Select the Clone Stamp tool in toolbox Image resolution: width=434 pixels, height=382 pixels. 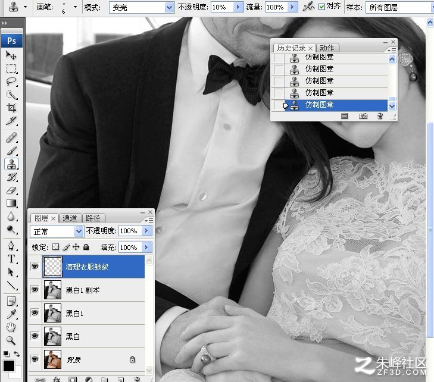11,164
